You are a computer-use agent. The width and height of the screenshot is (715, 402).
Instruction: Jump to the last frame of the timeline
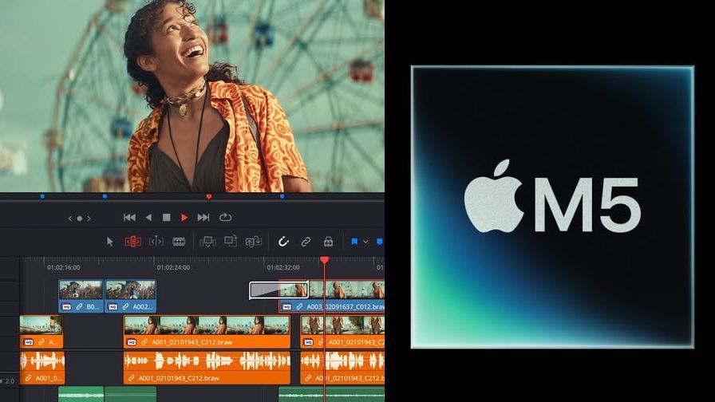coord(203,218)
